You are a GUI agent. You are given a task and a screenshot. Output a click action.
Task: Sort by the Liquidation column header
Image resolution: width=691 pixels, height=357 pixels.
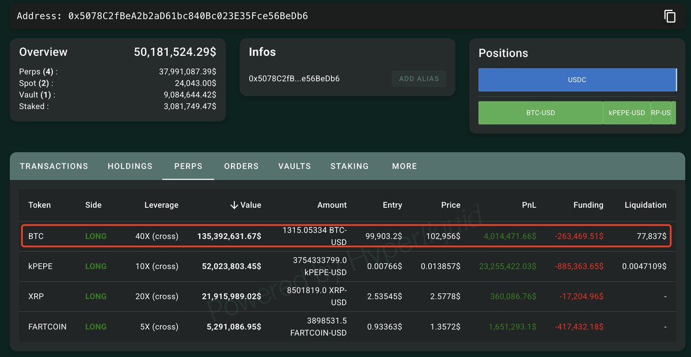coord(646,205)
